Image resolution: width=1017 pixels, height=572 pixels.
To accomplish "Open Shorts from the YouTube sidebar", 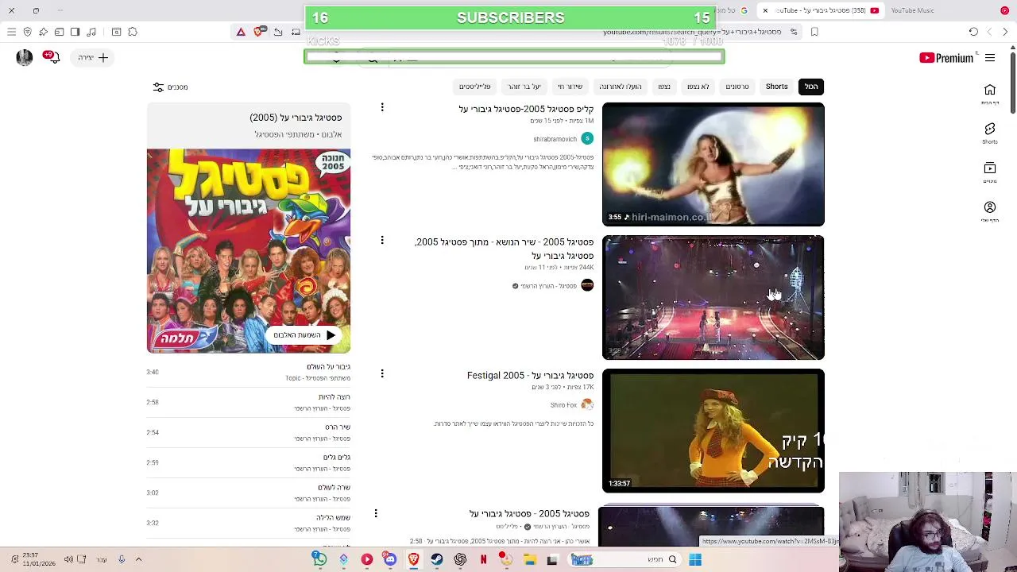I will 990,133.
